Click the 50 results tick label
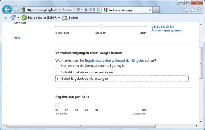Image resolution: width=205 pixels, height=130 pixels. click(x=96, y=110)
